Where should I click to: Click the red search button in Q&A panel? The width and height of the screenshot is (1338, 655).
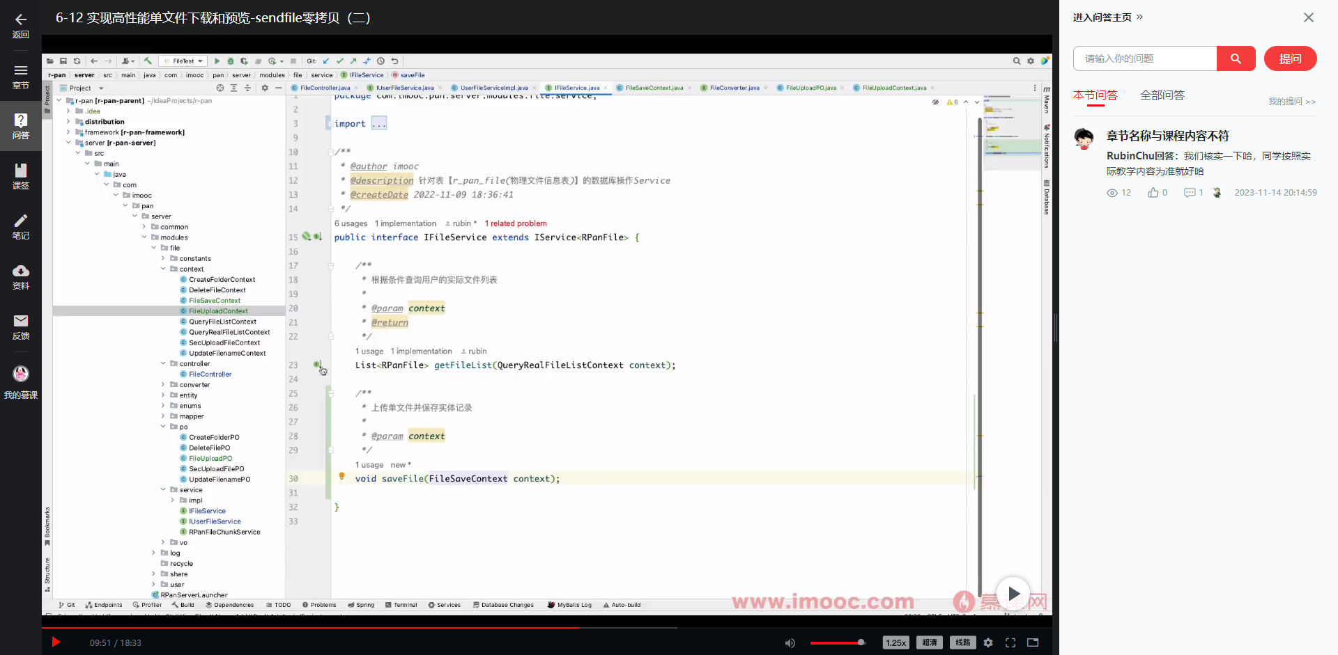pos(1236,58)
